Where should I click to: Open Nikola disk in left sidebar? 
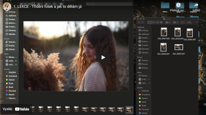pyautogui.click(x=11, y=57)
